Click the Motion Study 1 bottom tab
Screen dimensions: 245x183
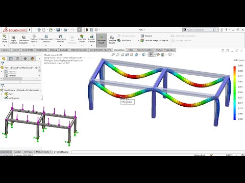click(43, 152)
